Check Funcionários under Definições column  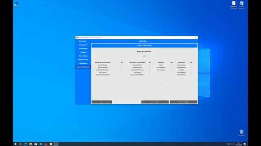(x=191, y=65)
